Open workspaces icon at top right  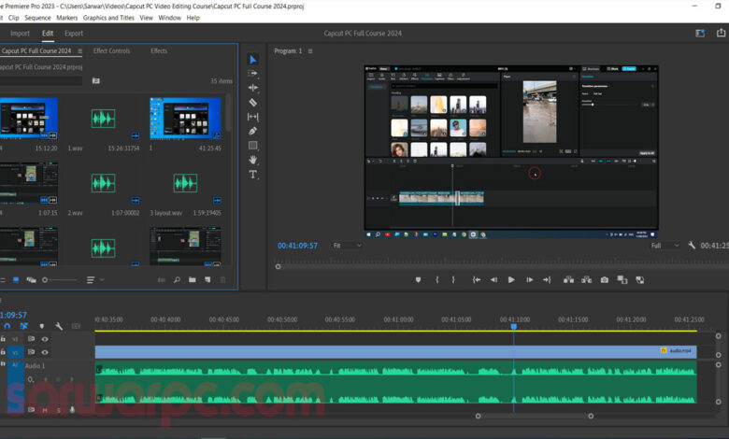click(700, 34)
